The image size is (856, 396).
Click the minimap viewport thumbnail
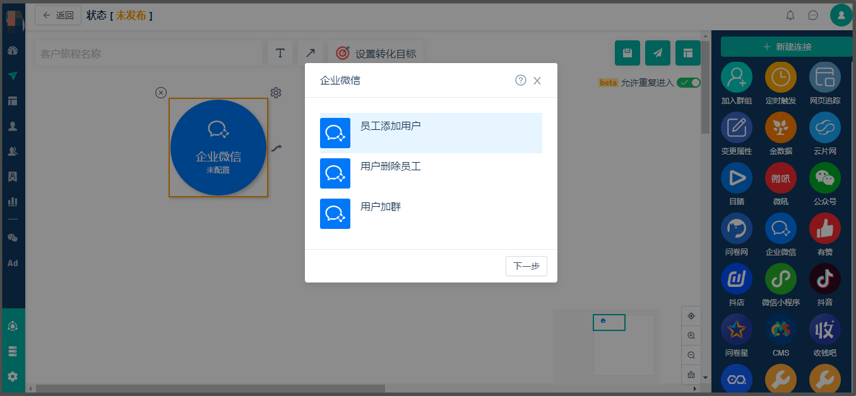click(609, 322)
